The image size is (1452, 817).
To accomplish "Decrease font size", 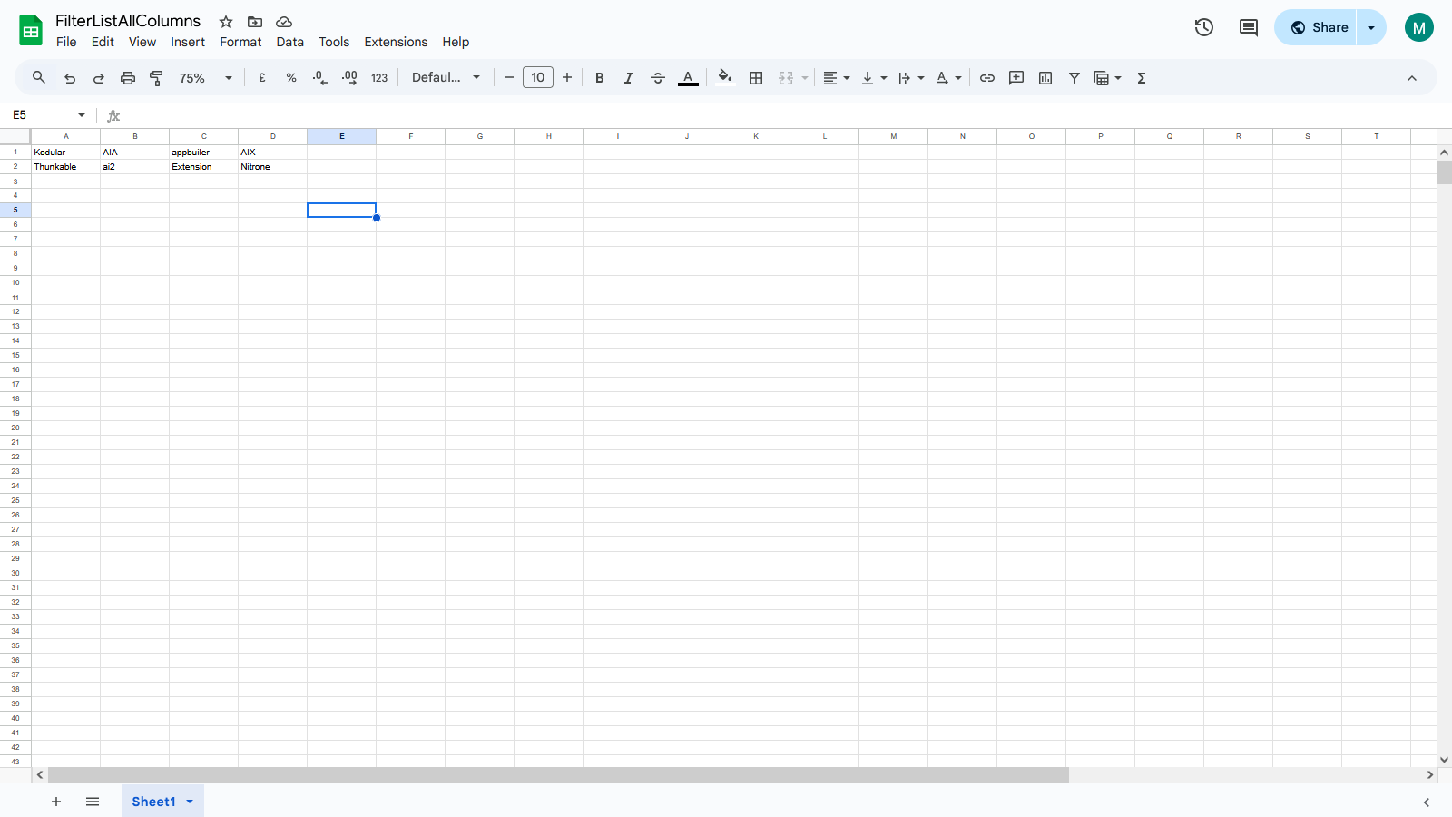I will coord(509,78).
